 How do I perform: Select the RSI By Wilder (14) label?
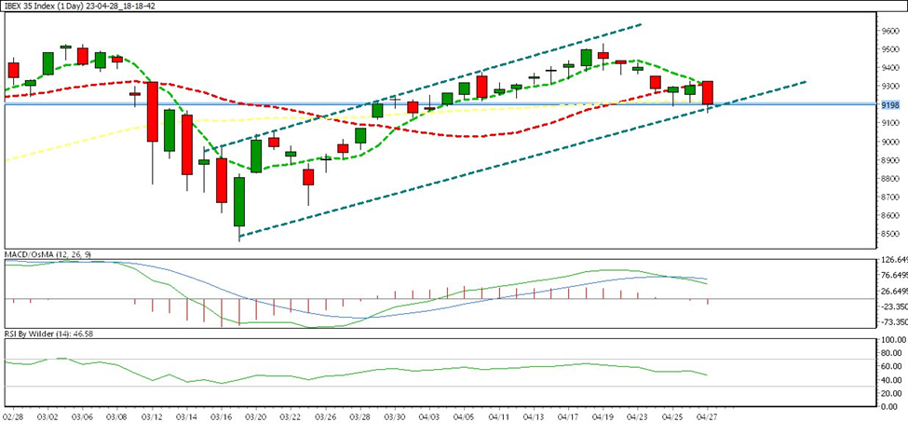pos(49,334)
